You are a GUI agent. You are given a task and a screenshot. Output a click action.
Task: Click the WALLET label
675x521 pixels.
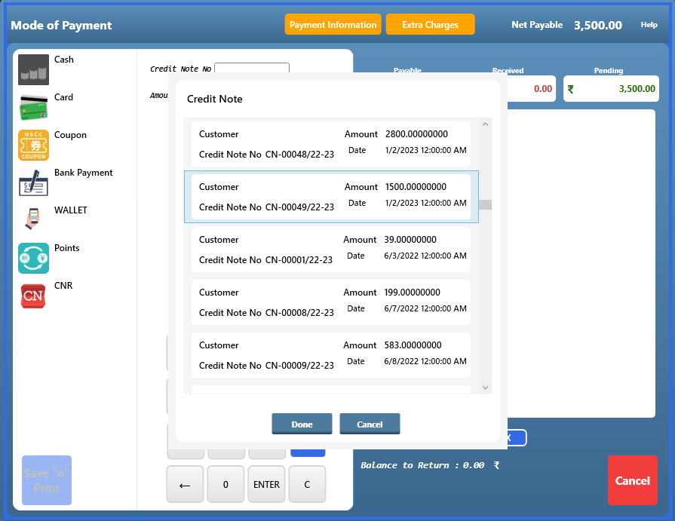coord(71,210)
